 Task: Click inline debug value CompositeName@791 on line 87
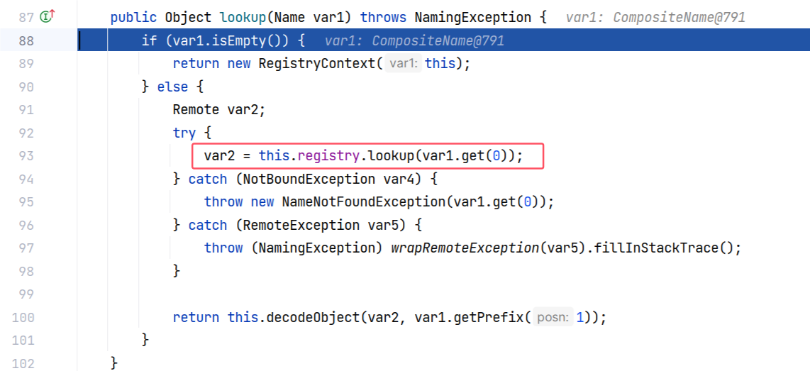[679, 18]
